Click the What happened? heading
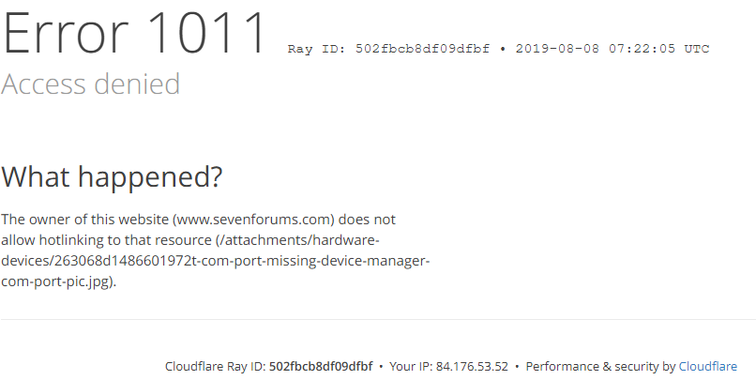This screenshot has height=380, width=756. [112, 176]
